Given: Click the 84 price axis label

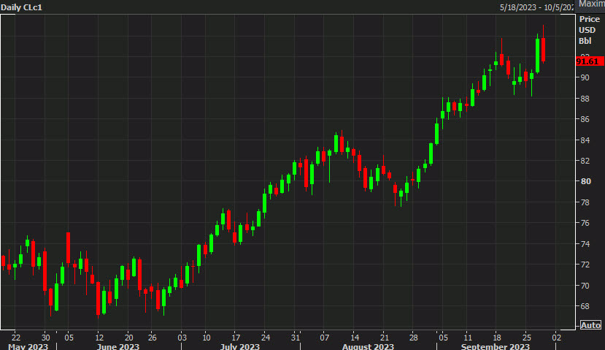Looking at the screenshot, I should (x=585, y=140).
